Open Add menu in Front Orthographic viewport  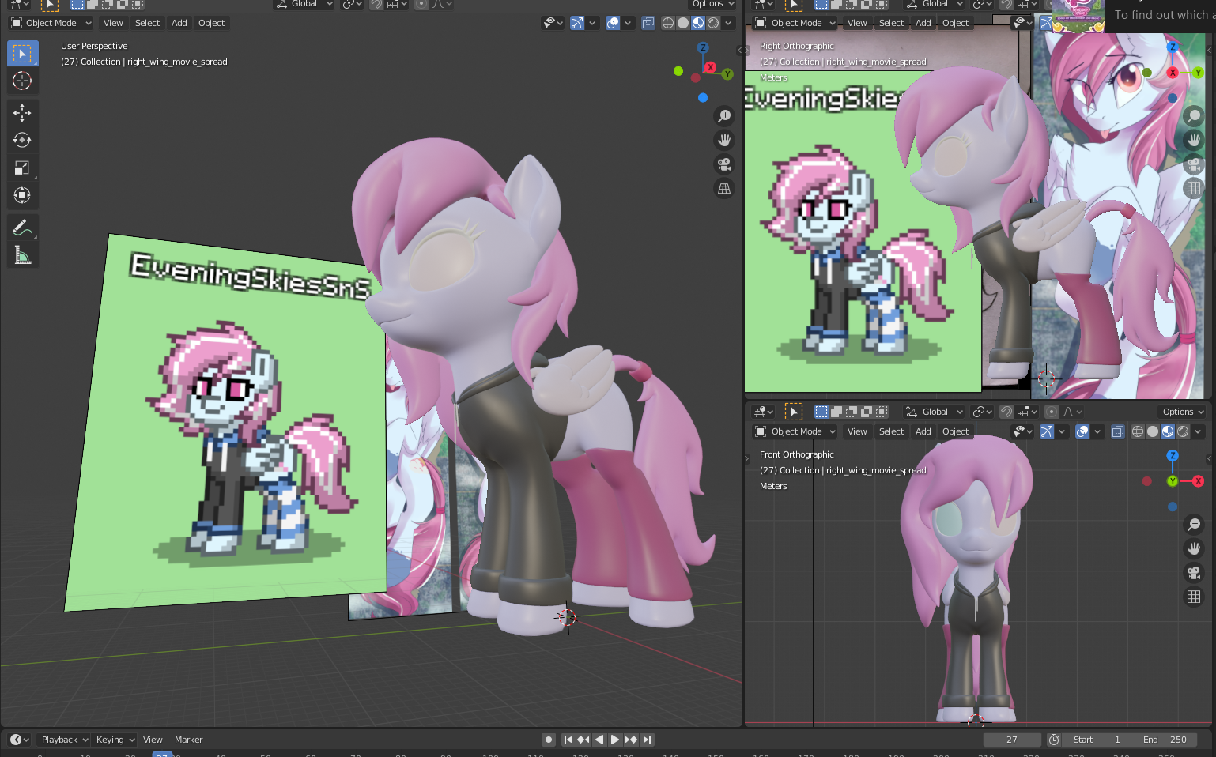coord(923,431)
